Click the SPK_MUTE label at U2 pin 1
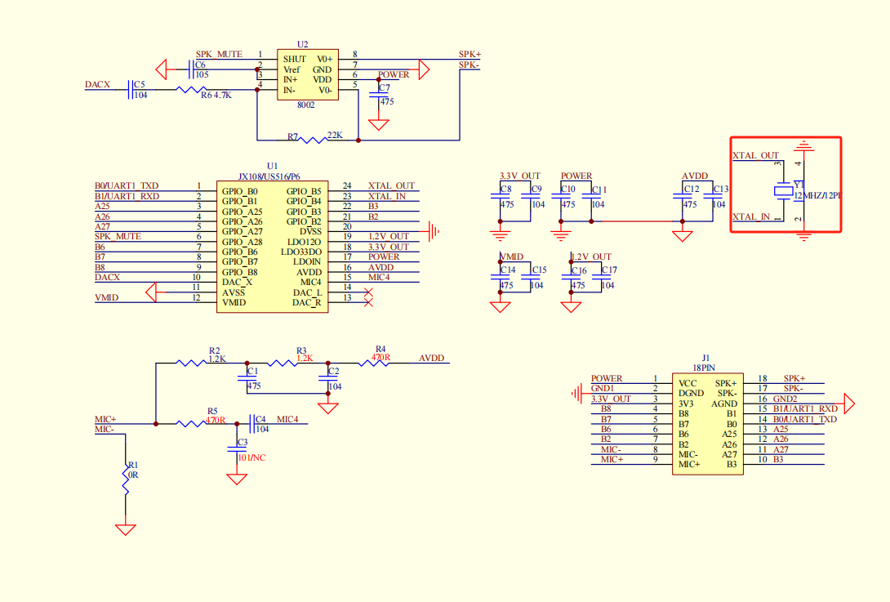 (x=219, y=54)
